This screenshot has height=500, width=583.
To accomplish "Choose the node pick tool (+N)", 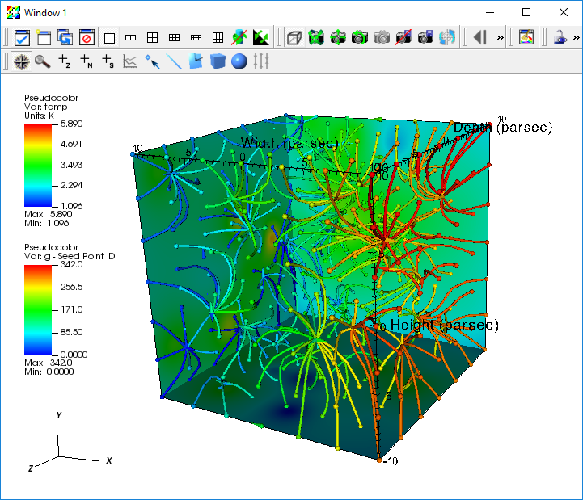I will 87,61.
